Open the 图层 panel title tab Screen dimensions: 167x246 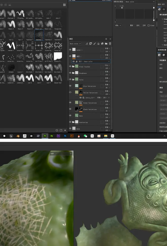point(71,39)
